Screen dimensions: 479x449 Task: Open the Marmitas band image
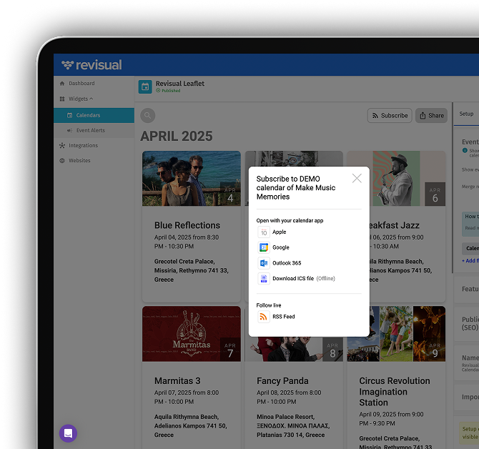tap(191, 334)
